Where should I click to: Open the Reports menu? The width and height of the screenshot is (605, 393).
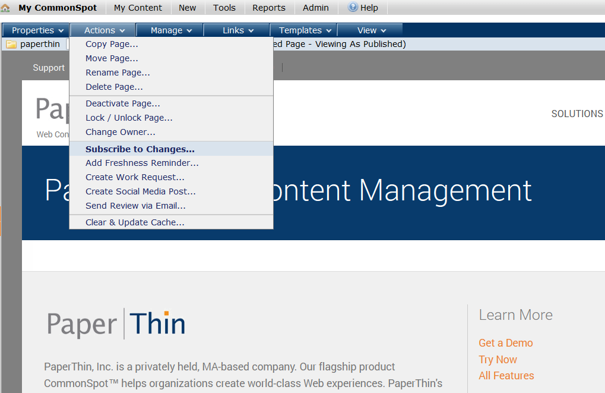tap(269, 8)
